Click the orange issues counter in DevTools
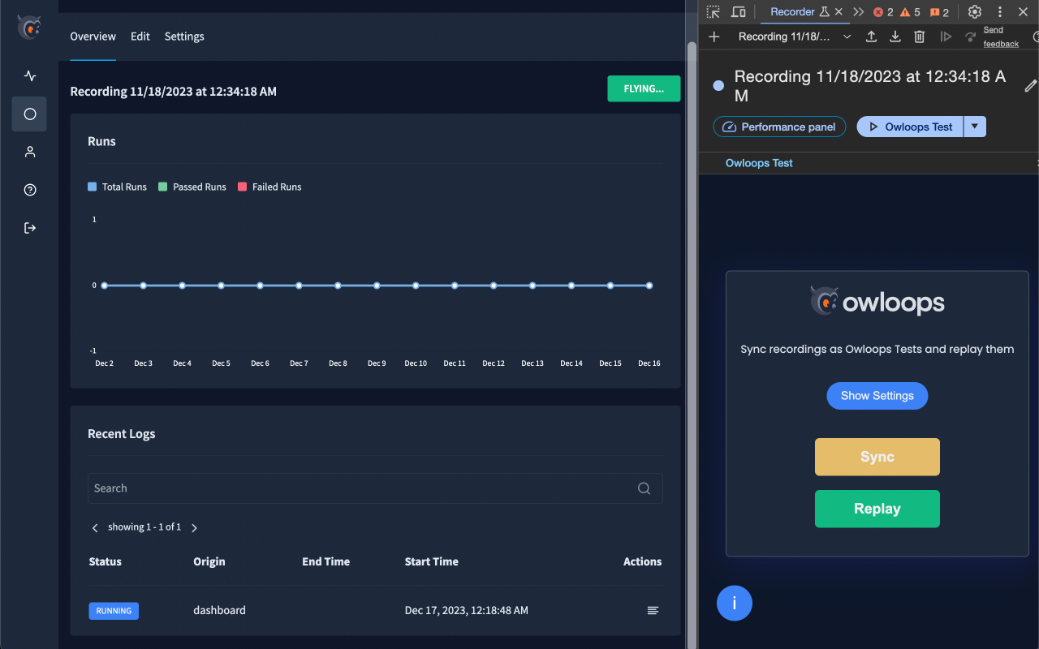 939,12
